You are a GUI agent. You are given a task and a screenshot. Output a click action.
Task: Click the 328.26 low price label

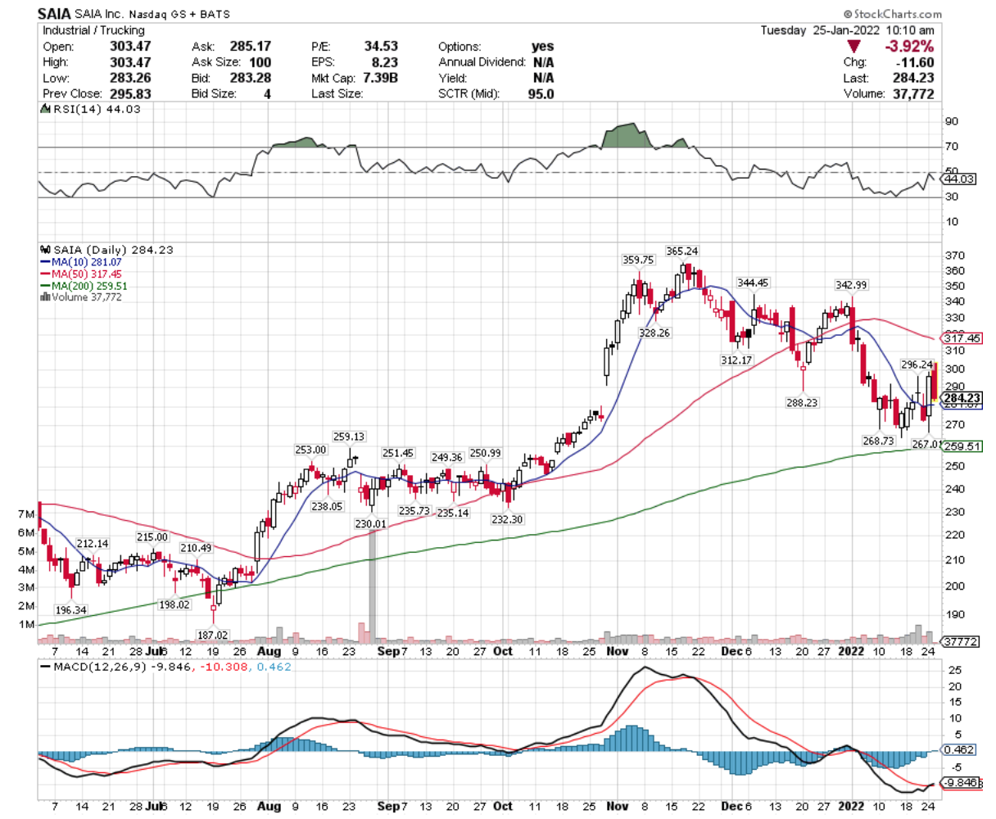pyautogui.click(x=654, y=333)
